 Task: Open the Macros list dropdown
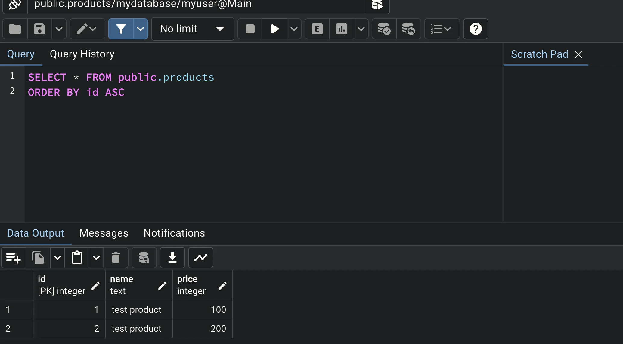click(x=442, y=29)
